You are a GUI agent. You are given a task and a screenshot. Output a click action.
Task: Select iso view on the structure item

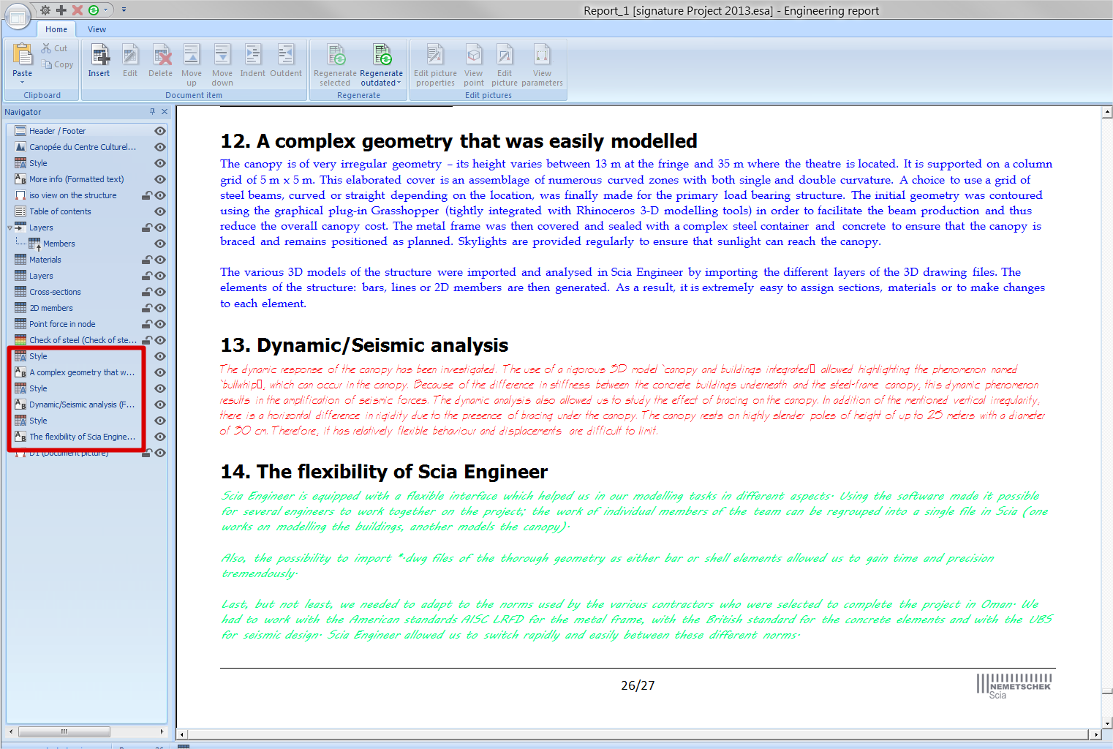72,195
